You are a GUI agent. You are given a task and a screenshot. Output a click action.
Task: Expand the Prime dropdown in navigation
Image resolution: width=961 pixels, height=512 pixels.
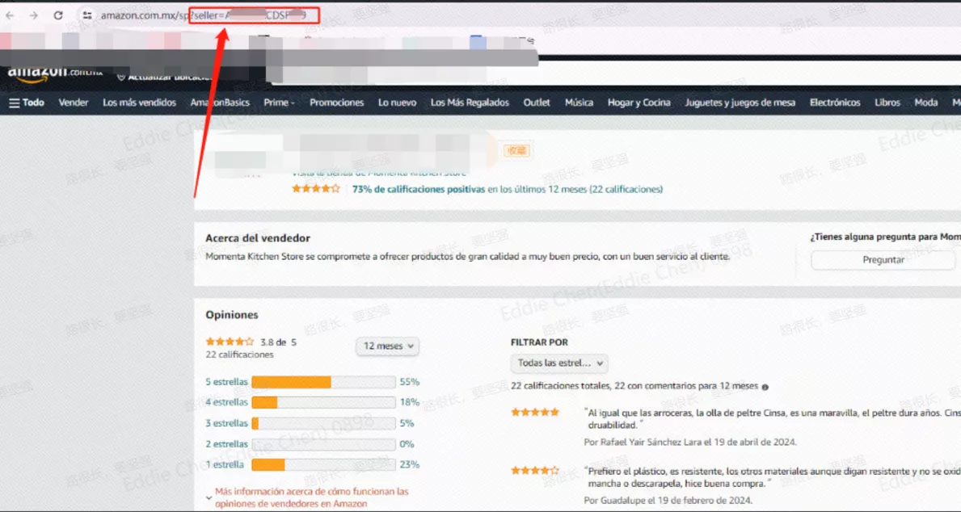pos(279,103)
